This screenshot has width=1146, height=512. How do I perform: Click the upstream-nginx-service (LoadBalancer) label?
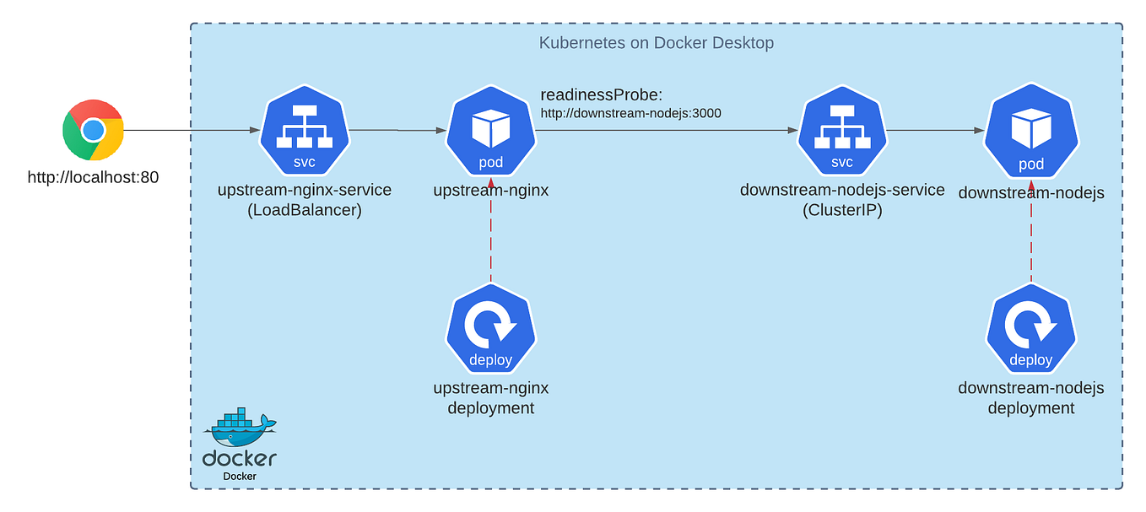(305, 200)
